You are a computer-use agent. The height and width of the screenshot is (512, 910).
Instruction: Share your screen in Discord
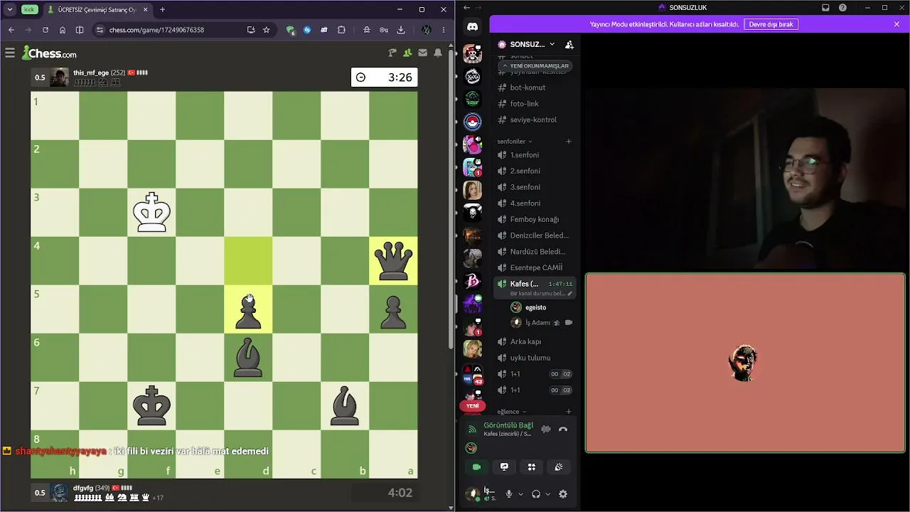pos(504,467)
